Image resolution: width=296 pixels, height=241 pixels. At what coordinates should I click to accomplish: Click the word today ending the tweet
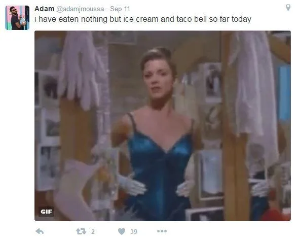(241, 19)
